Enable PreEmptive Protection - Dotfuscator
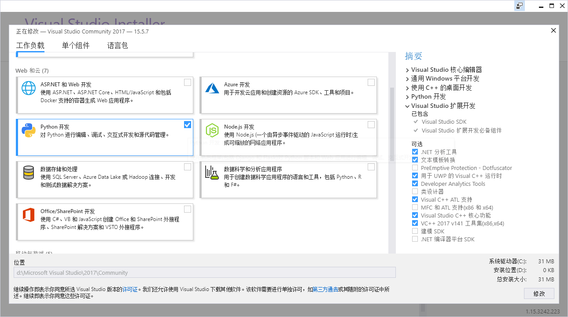The width and height of the screenshot is (568, 317). coord(415,168)
